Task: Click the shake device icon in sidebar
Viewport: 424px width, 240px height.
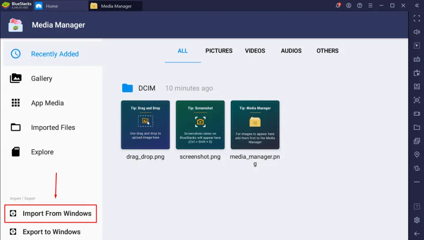Action: tap(417, 168)
